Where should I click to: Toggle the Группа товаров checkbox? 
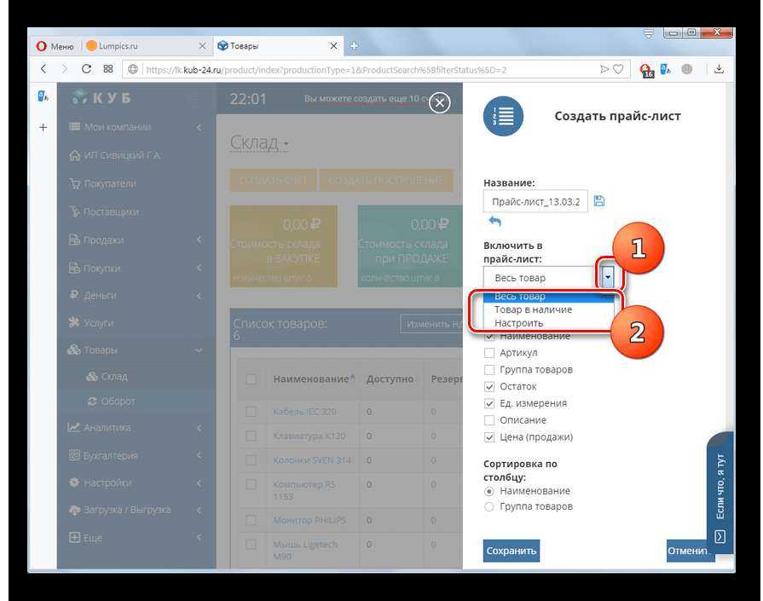click(x=489, y=370)
